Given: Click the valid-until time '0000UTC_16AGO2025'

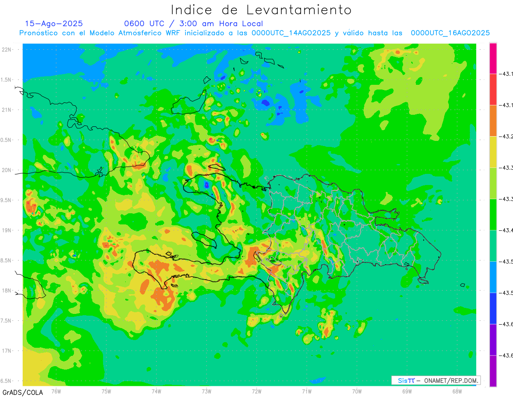Looking at the screenshot, I should point(450,33).
